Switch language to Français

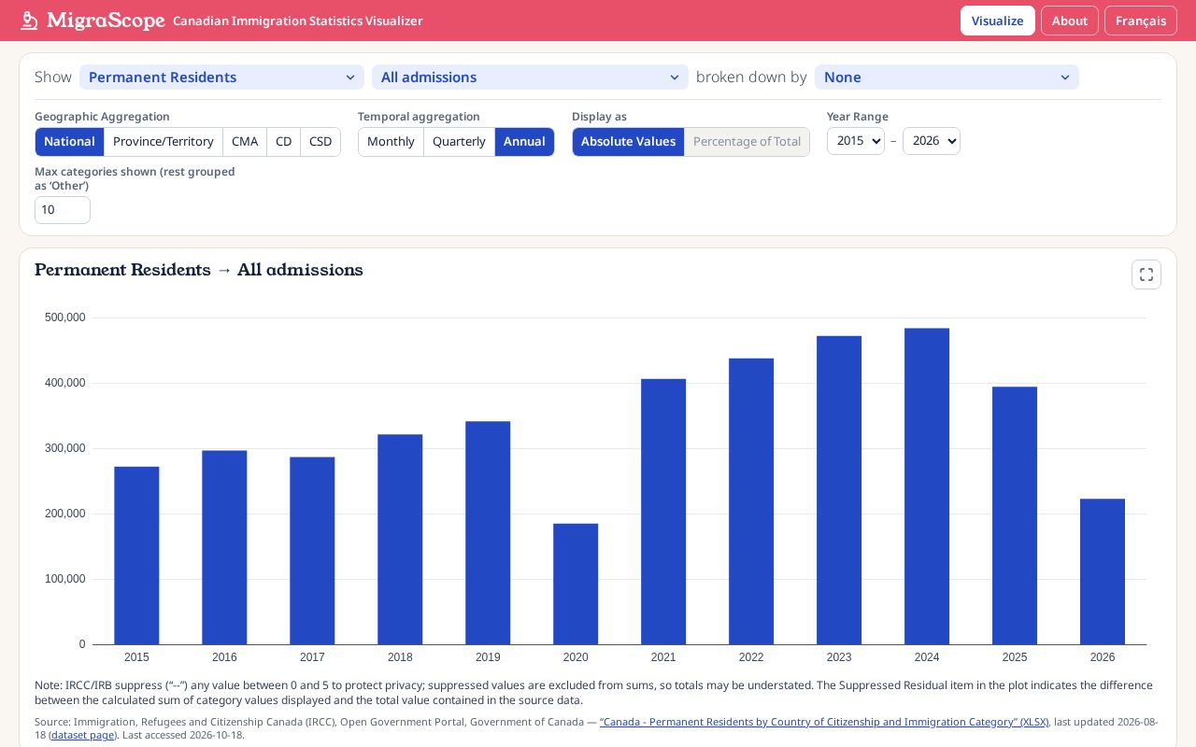(1141, 21)
